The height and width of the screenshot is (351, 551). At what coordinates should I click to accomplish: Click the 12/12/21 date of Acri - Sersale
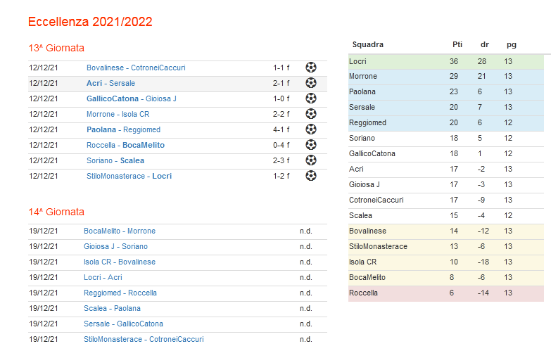pyautogui.click(x=43, y=83)
